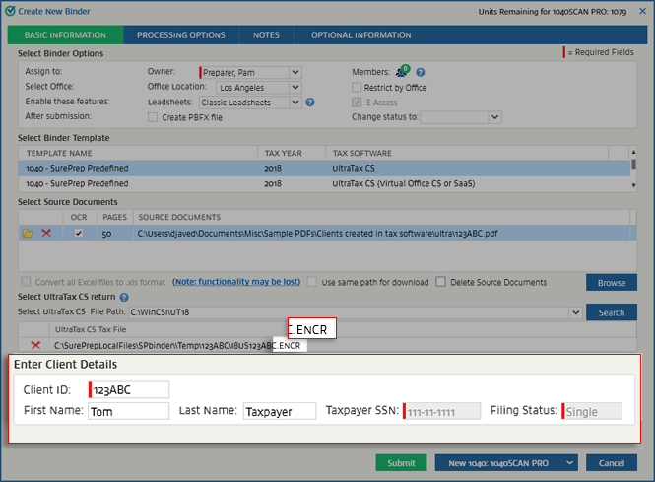
Task: Switch to Processing Options tab
Action: pyautogui.click(x=180, y=35)
